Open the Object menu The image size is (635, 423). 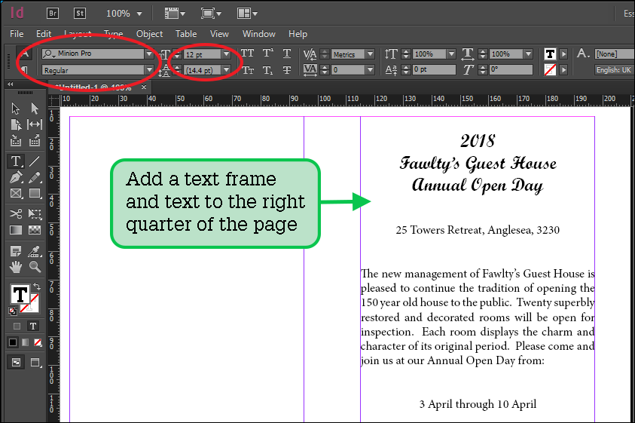(149, 34)
